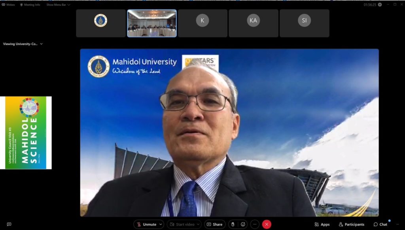Viewport: 405px width, 230px height.
Task: Toggle closed captions icon at bottom left
Action: (x=9, y=224)
